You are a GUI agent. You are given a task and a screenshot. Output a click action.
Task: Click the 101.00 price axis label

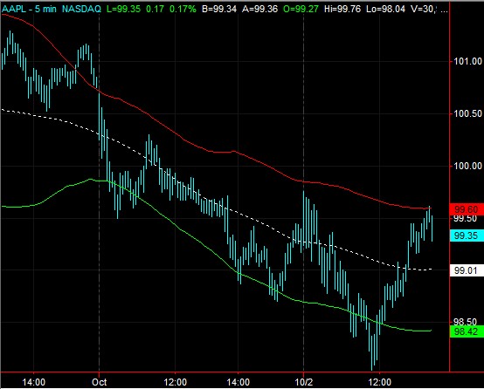pyautogui.click(x=467, y=61)
